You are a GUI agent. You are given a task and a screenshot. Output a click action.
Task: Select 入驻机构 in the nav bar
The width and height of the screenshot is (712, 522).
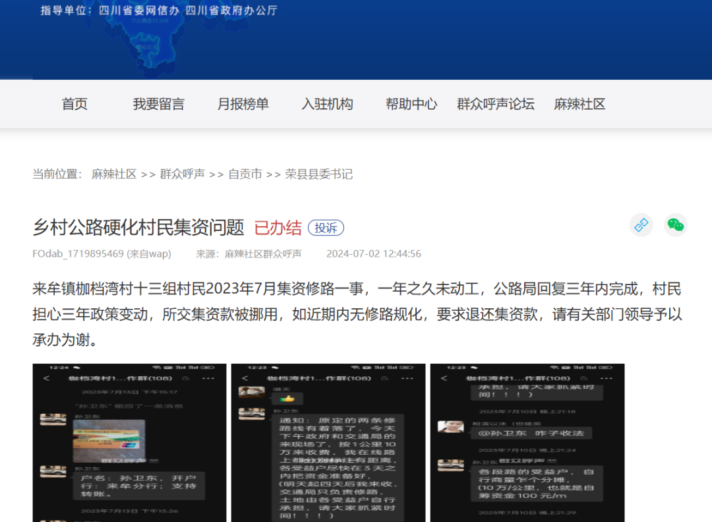click(327, 104)
